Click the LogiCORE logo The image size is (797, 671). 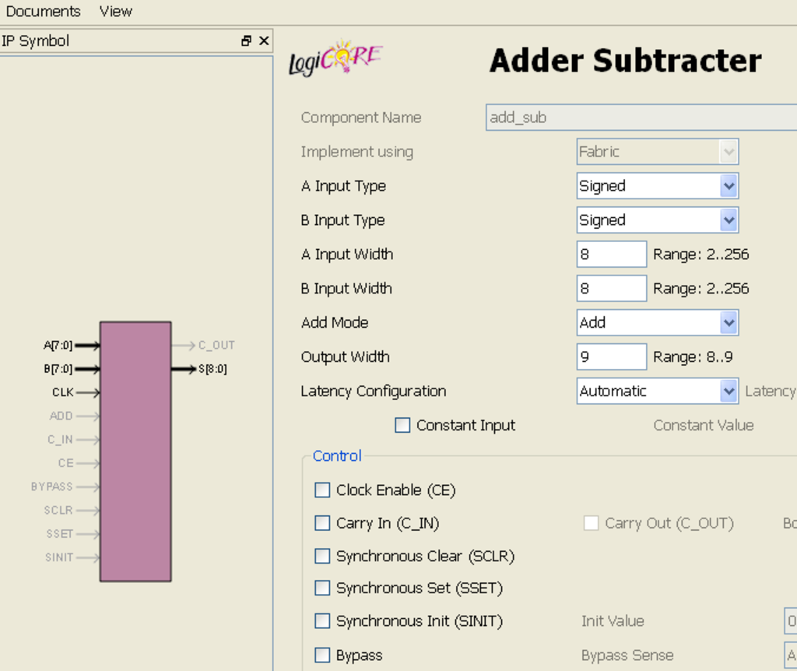click(x=335, y=60)
